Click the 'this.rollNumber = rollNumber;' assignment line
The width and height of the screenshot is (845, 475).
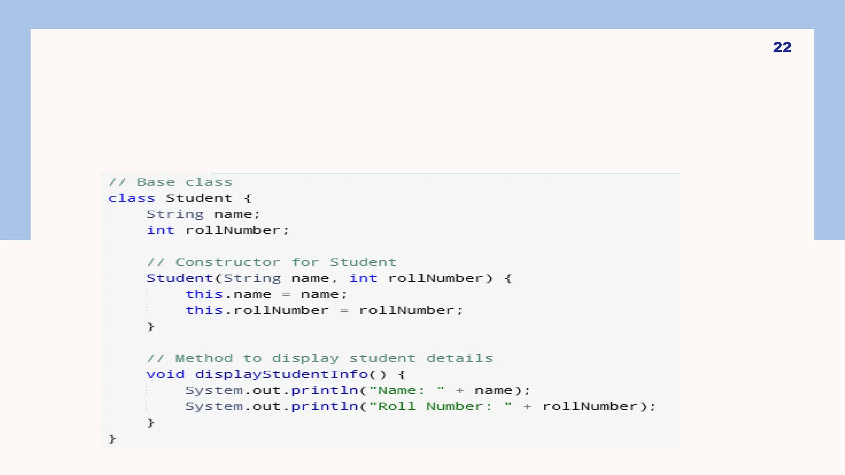pos(324,310)
